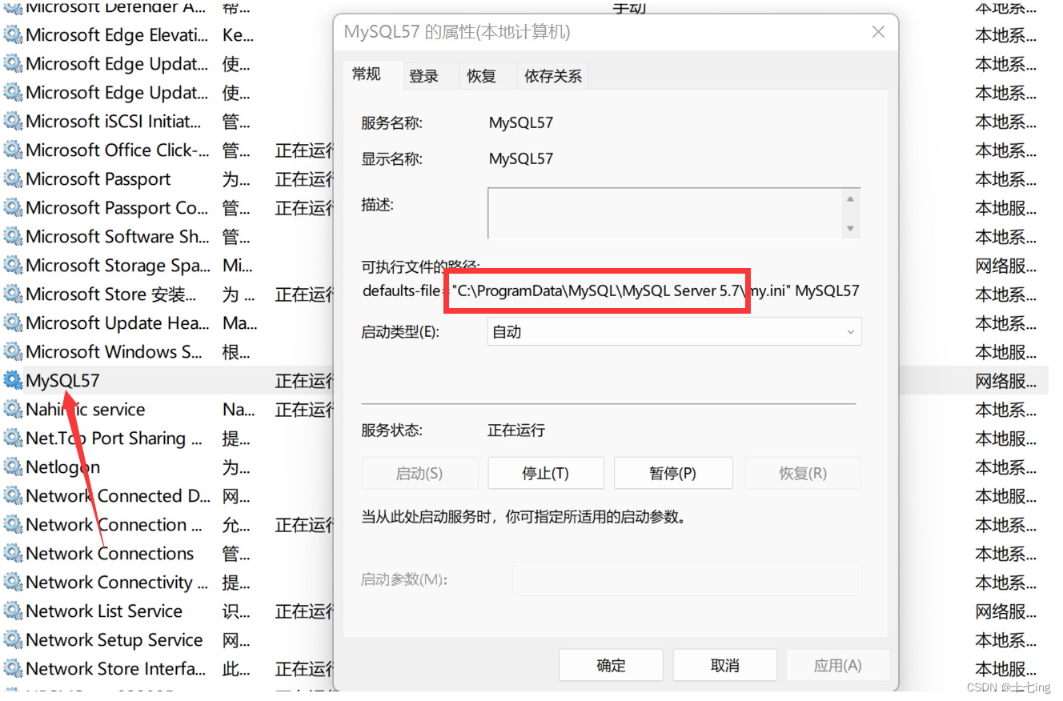Click the 暂停(P) button

[x=672, y=473]
